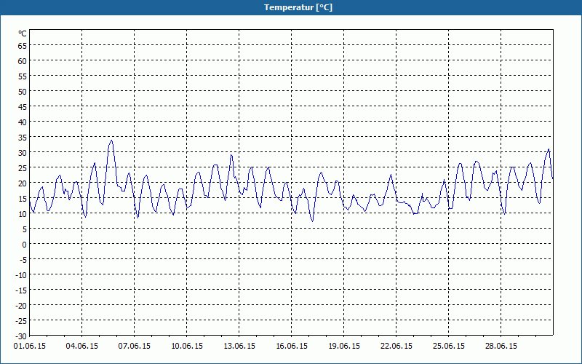Click the 30 value on temperature axis
Image resolution: width=582 pixels, height=364 pixels.
point(23,153)
